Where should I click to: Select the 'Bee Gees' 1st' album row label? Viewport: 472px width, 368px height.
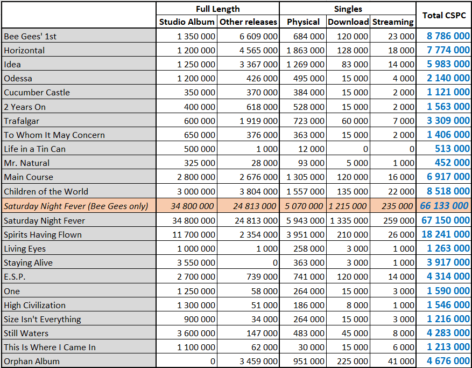coord(79,36)
